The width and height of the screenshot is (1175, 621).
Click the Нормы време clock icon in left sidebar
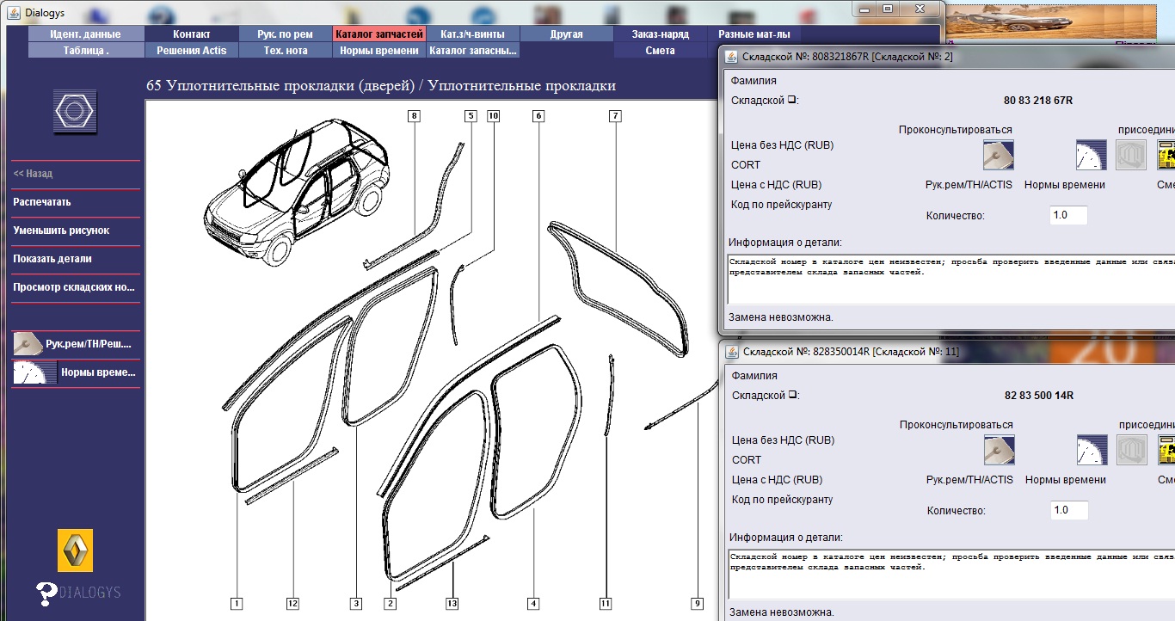[34, 372]
